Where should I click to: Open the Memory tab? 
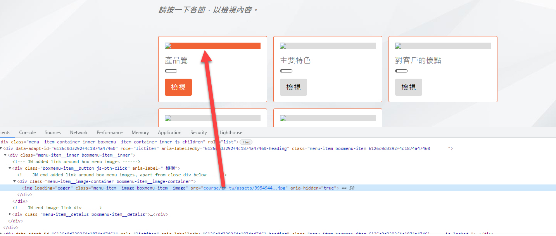(140, 133)
